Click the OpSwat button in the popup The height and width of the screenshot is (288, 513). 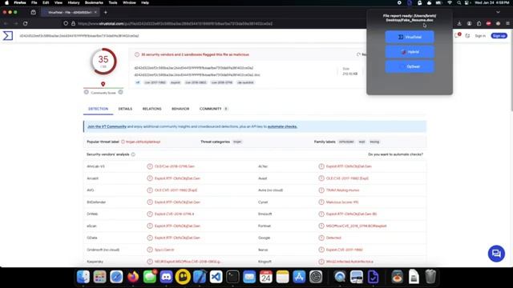coord(410,66)
